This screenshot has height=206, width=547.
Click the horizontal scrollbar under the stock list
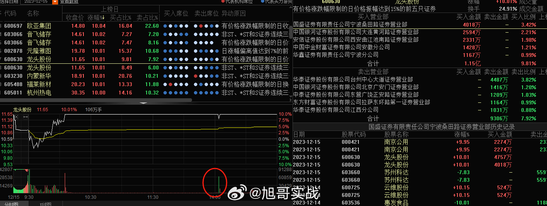coord(95,100)
